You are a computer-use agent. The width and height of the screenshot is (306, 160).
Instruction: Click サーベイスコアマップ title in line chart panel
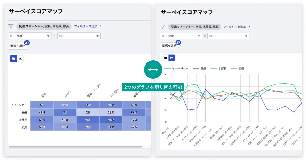pyautogui.click(x=187, y=12)
